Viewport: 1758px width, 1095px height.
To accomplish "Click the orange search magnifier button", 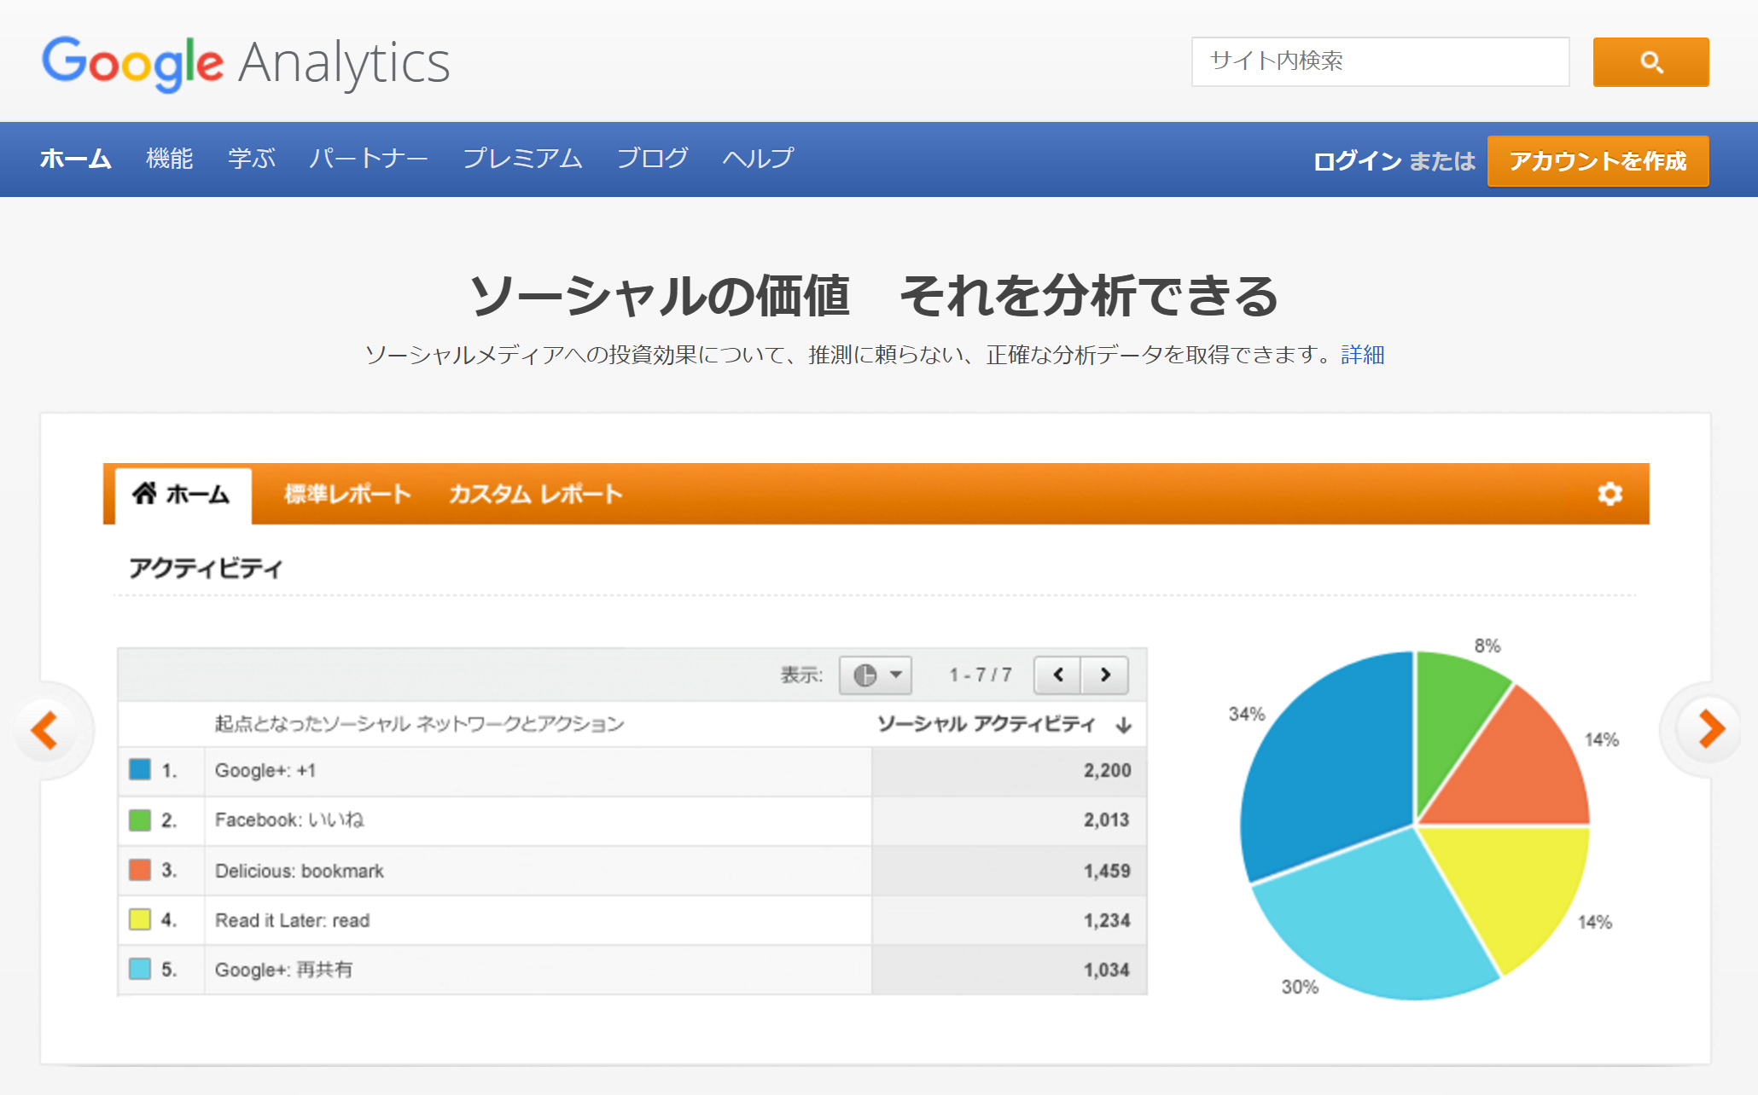I will (x=1650, y=62).
